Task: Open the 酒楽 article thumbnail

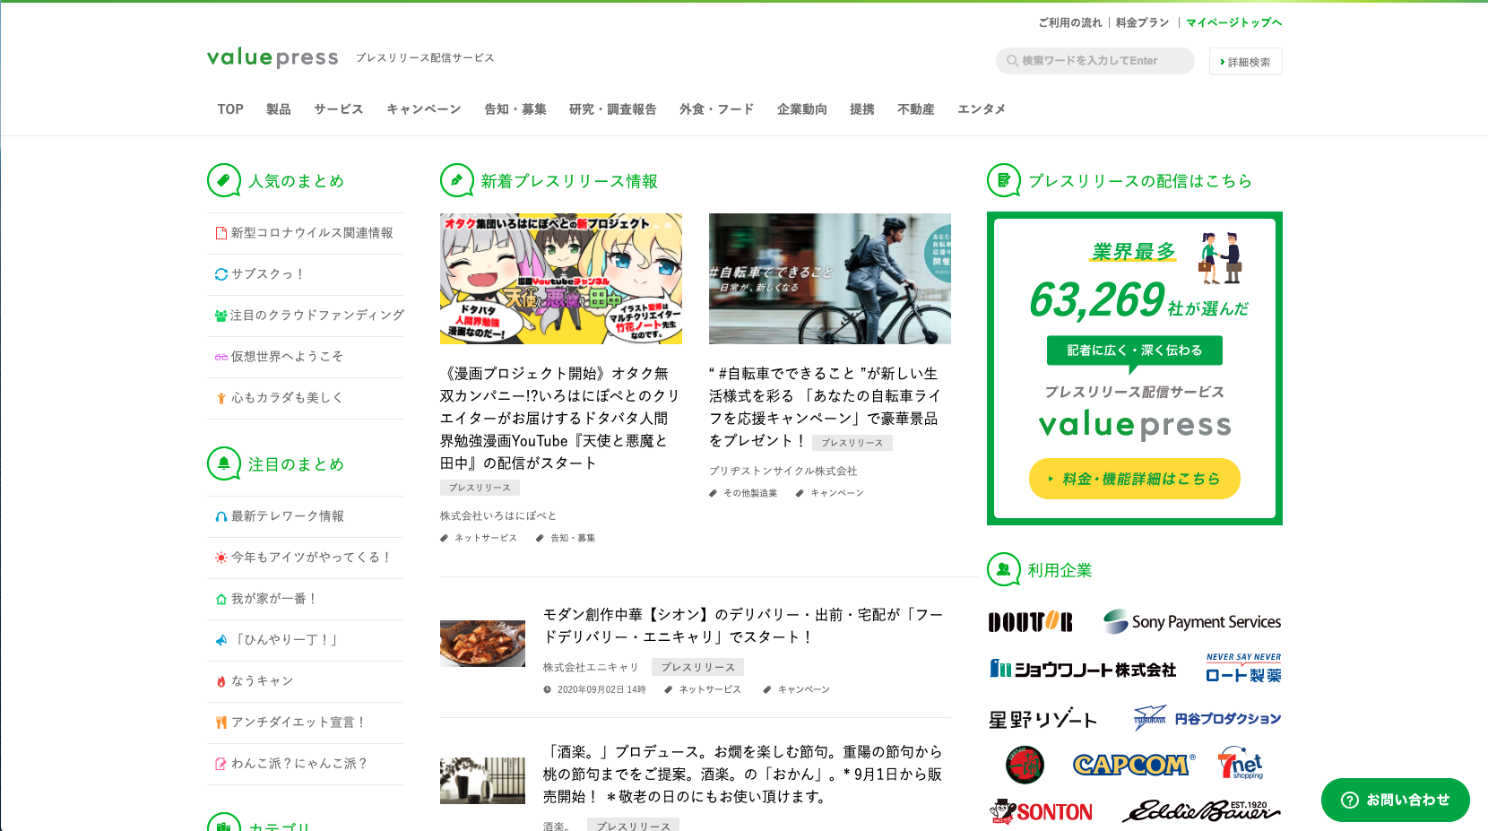Action: click(482, 781)
